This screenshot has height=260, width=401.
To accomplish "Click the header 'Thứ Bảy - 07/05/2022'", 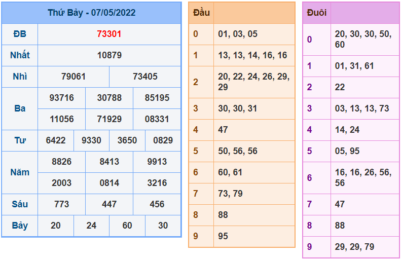I will pos(92,13).
